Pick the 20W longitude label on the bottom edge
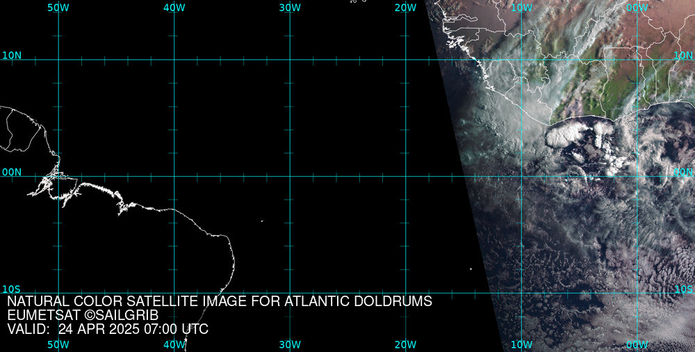This screenshot has width=695, height=352. [406, 344]
